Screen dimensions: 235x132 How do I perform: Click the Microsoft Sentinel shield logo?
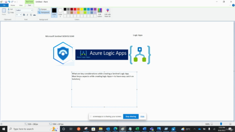(x=63, y=53)
